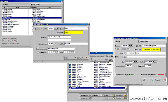Click the up arrow of the order Numéro field
Viewport: 168px width, 102px height.
point(132,46)
